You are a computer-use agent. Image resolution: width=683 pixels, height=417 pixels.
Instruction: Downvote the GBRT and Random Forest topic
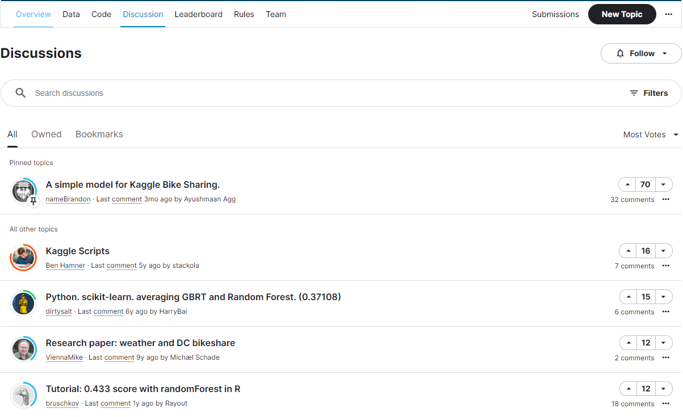[664, 297]
